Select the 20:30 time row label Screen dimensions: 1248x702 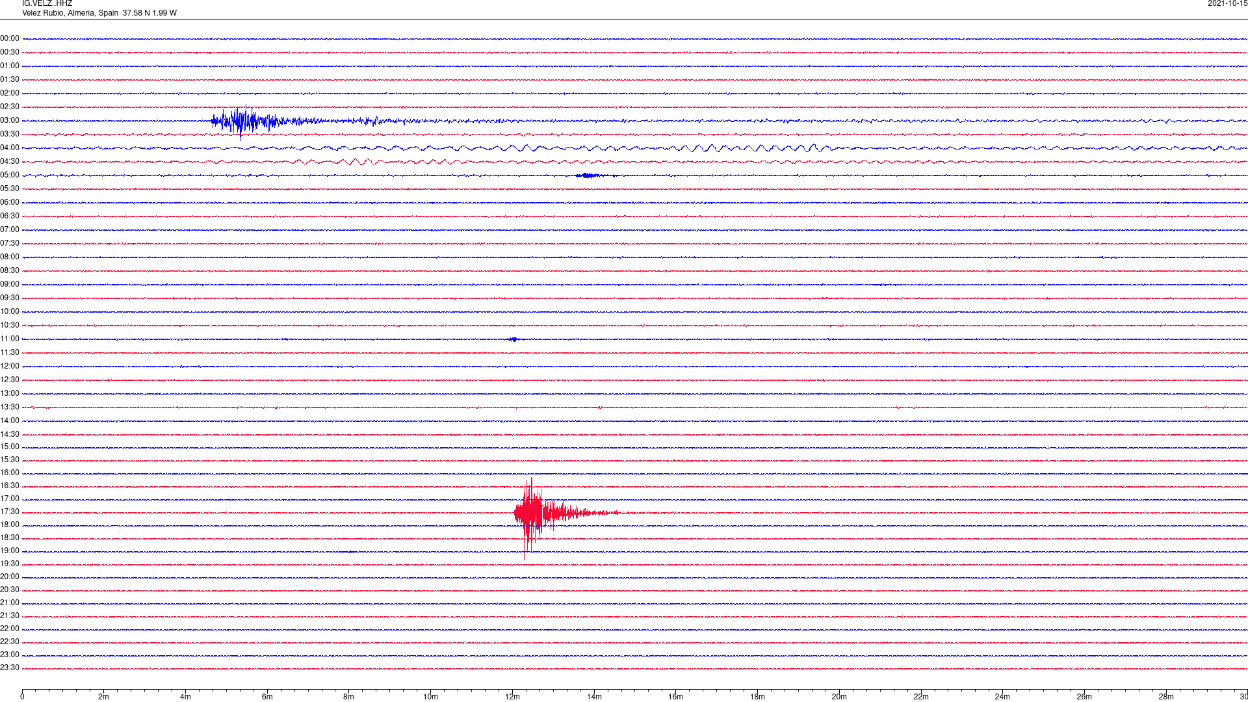[10, 590]
